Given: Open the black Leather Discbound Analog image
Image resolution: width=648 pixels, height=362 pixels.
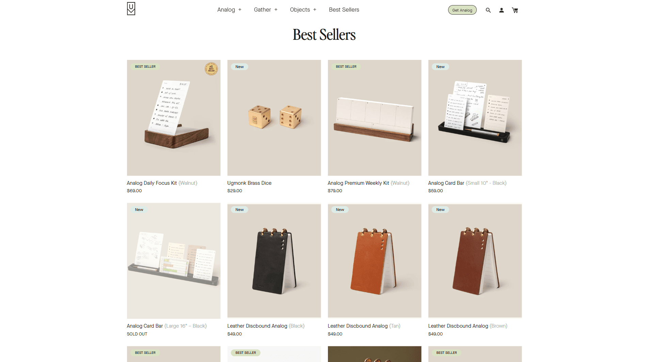Looking at the screenshot, I should click(274, 261).
